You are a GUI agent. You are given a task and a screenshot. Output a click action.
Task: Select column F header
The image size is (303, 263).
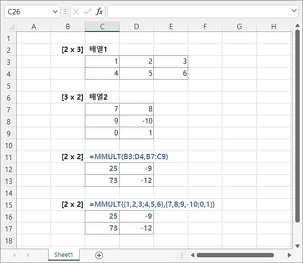pos(205,27)
